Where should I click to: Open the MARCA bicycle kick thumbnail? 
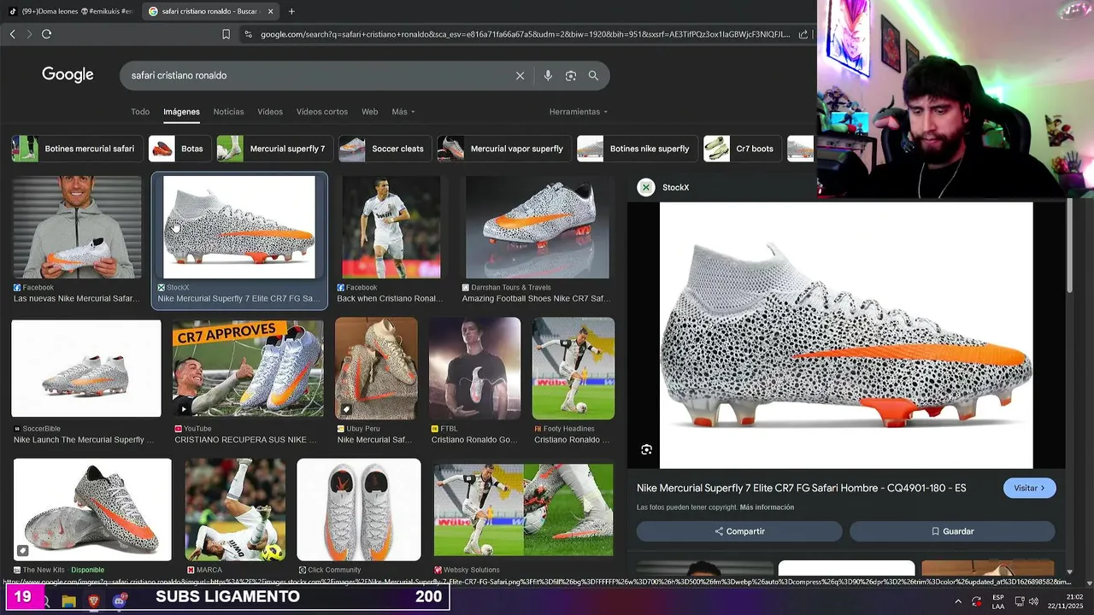(x=235, y=510)
